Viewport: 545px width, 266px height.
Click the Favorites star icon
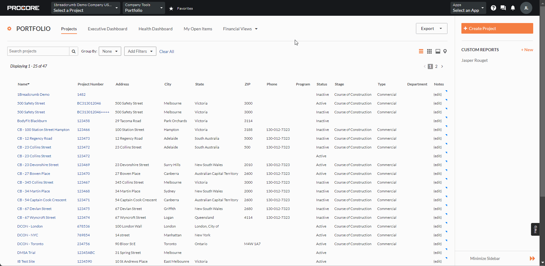coord(171,8)
